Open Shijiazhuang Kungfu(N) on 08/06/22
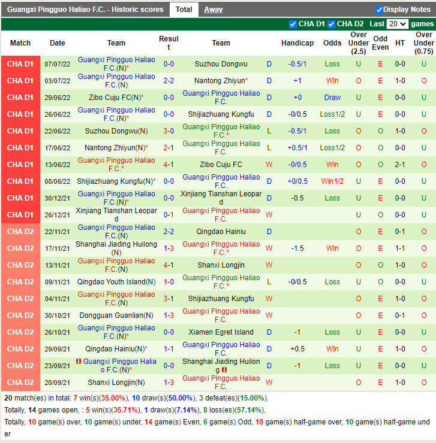 point(116,181)
